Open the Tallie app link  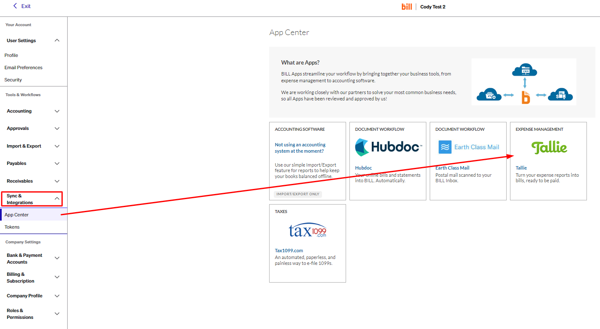pos(521,168)
